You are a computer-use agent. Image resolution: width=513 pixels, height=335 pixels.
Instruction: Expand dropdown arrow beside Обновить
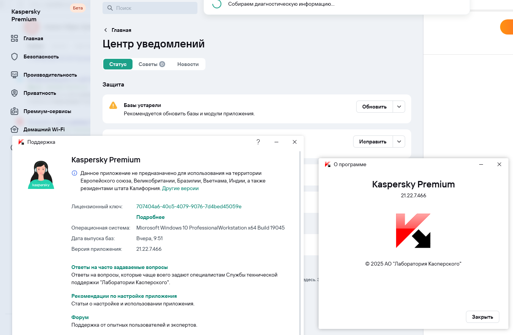point(399,107)
